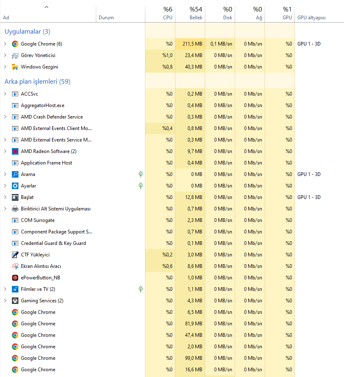The image size is (344, 377).
Task: Click the %0,6 CPU value for Ekran Alıntısı
Action: pos(160,266)
